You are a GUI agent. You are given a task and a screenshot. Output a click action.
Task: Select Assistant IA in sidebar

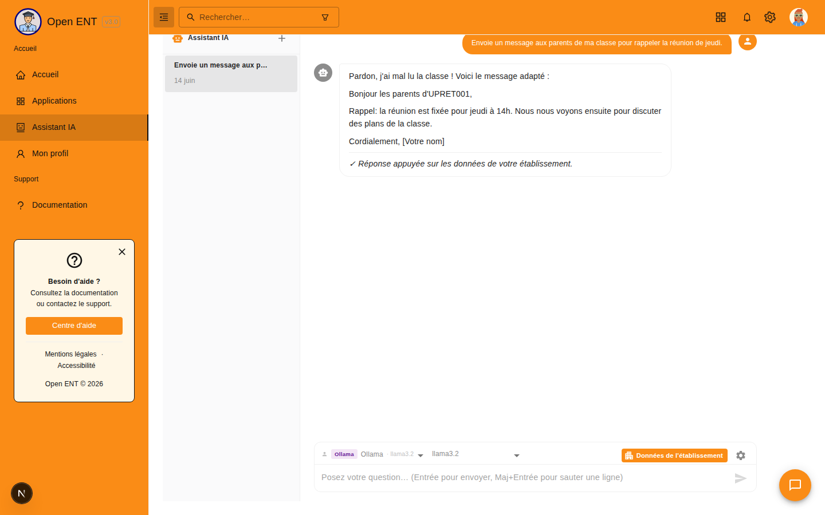click(x=74, y=127)
